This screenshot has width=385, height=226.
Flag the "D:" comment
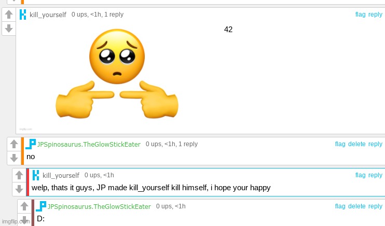pos(340,206)
